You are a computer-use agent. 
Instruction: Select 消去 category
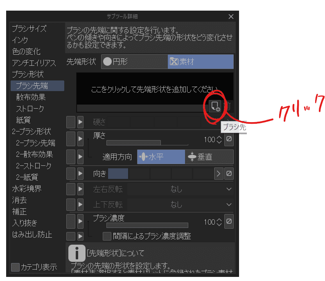[19, 200]
